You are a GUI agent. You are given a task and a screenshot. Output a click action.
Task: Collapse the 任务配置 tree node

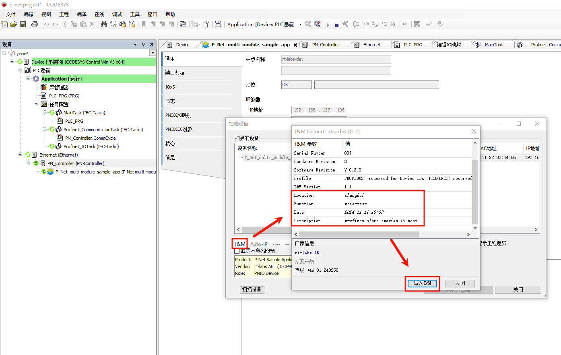[x=36, y=104]
